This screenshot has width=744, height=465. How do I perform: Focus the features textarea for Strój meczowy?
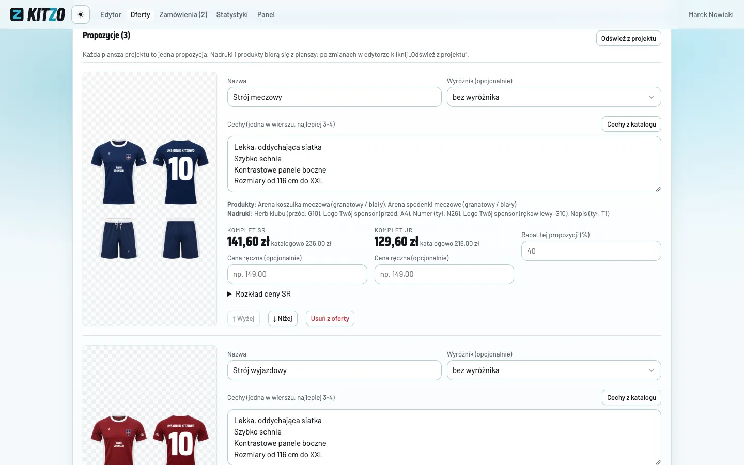point(444,164)
